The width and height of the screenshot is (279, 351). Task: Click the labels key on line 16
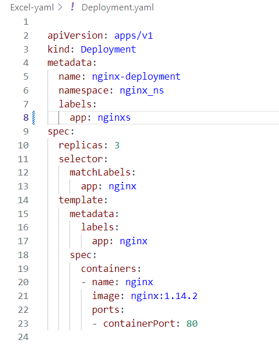point(97,227)
